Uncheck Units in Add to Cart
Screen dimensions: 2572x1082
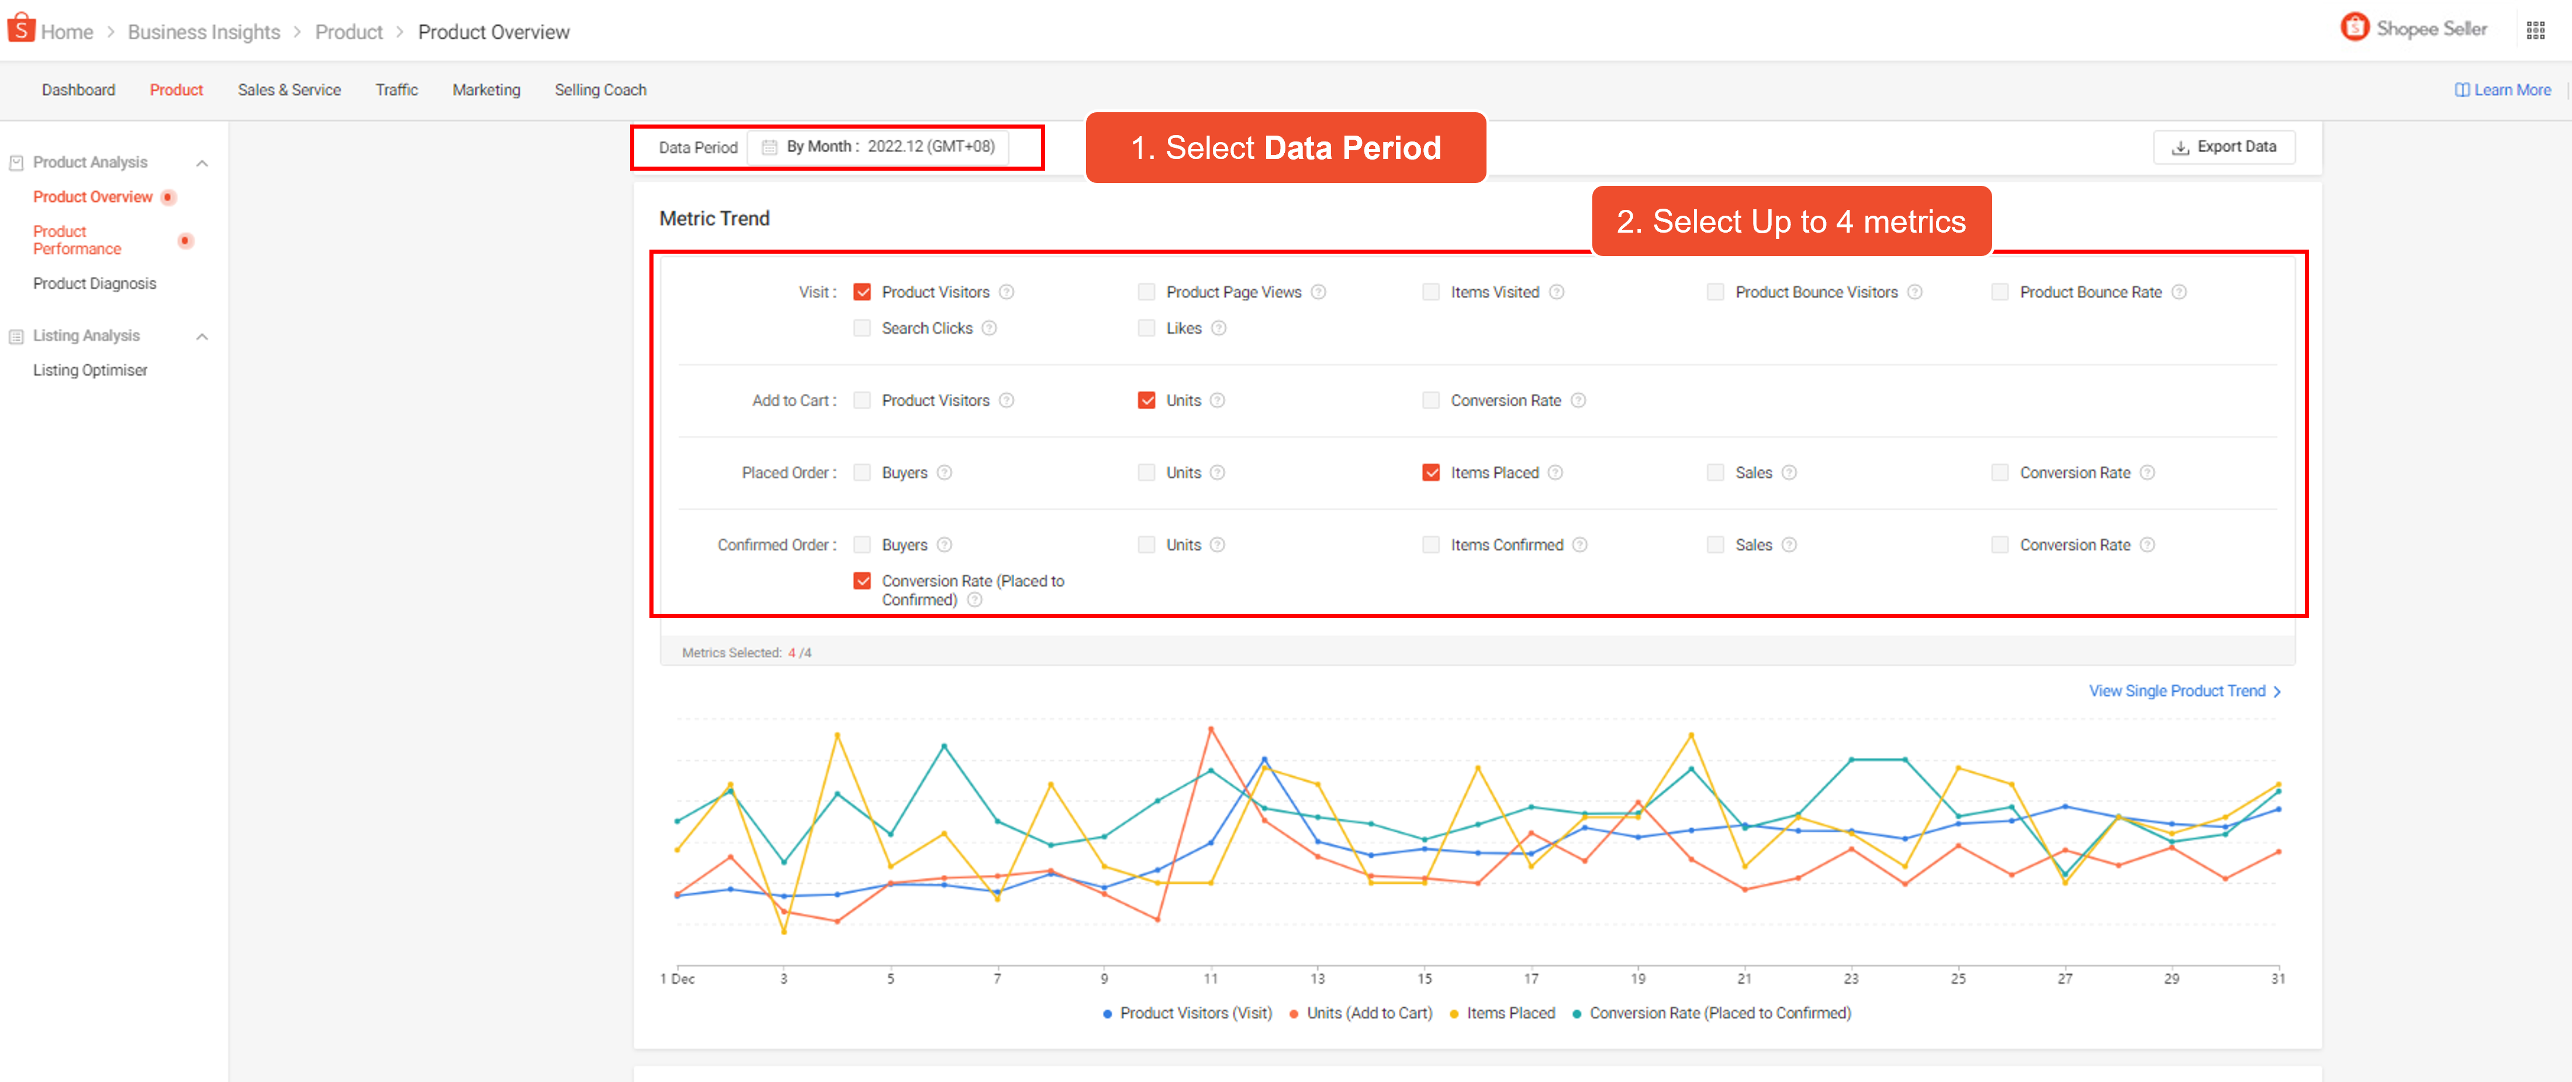pyautogui.click(x=1146, y=400)
